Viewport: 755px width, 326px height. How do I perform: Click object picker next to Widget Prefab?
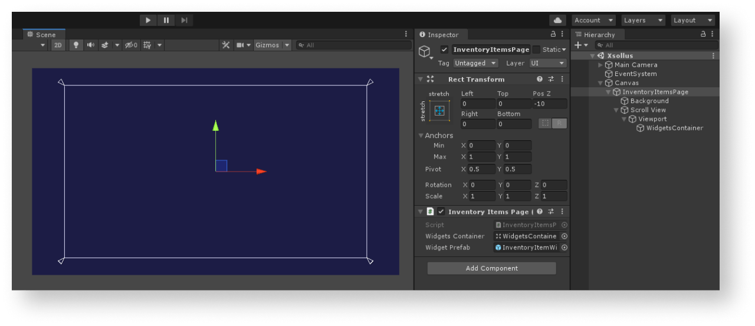[x=564, y=248]
